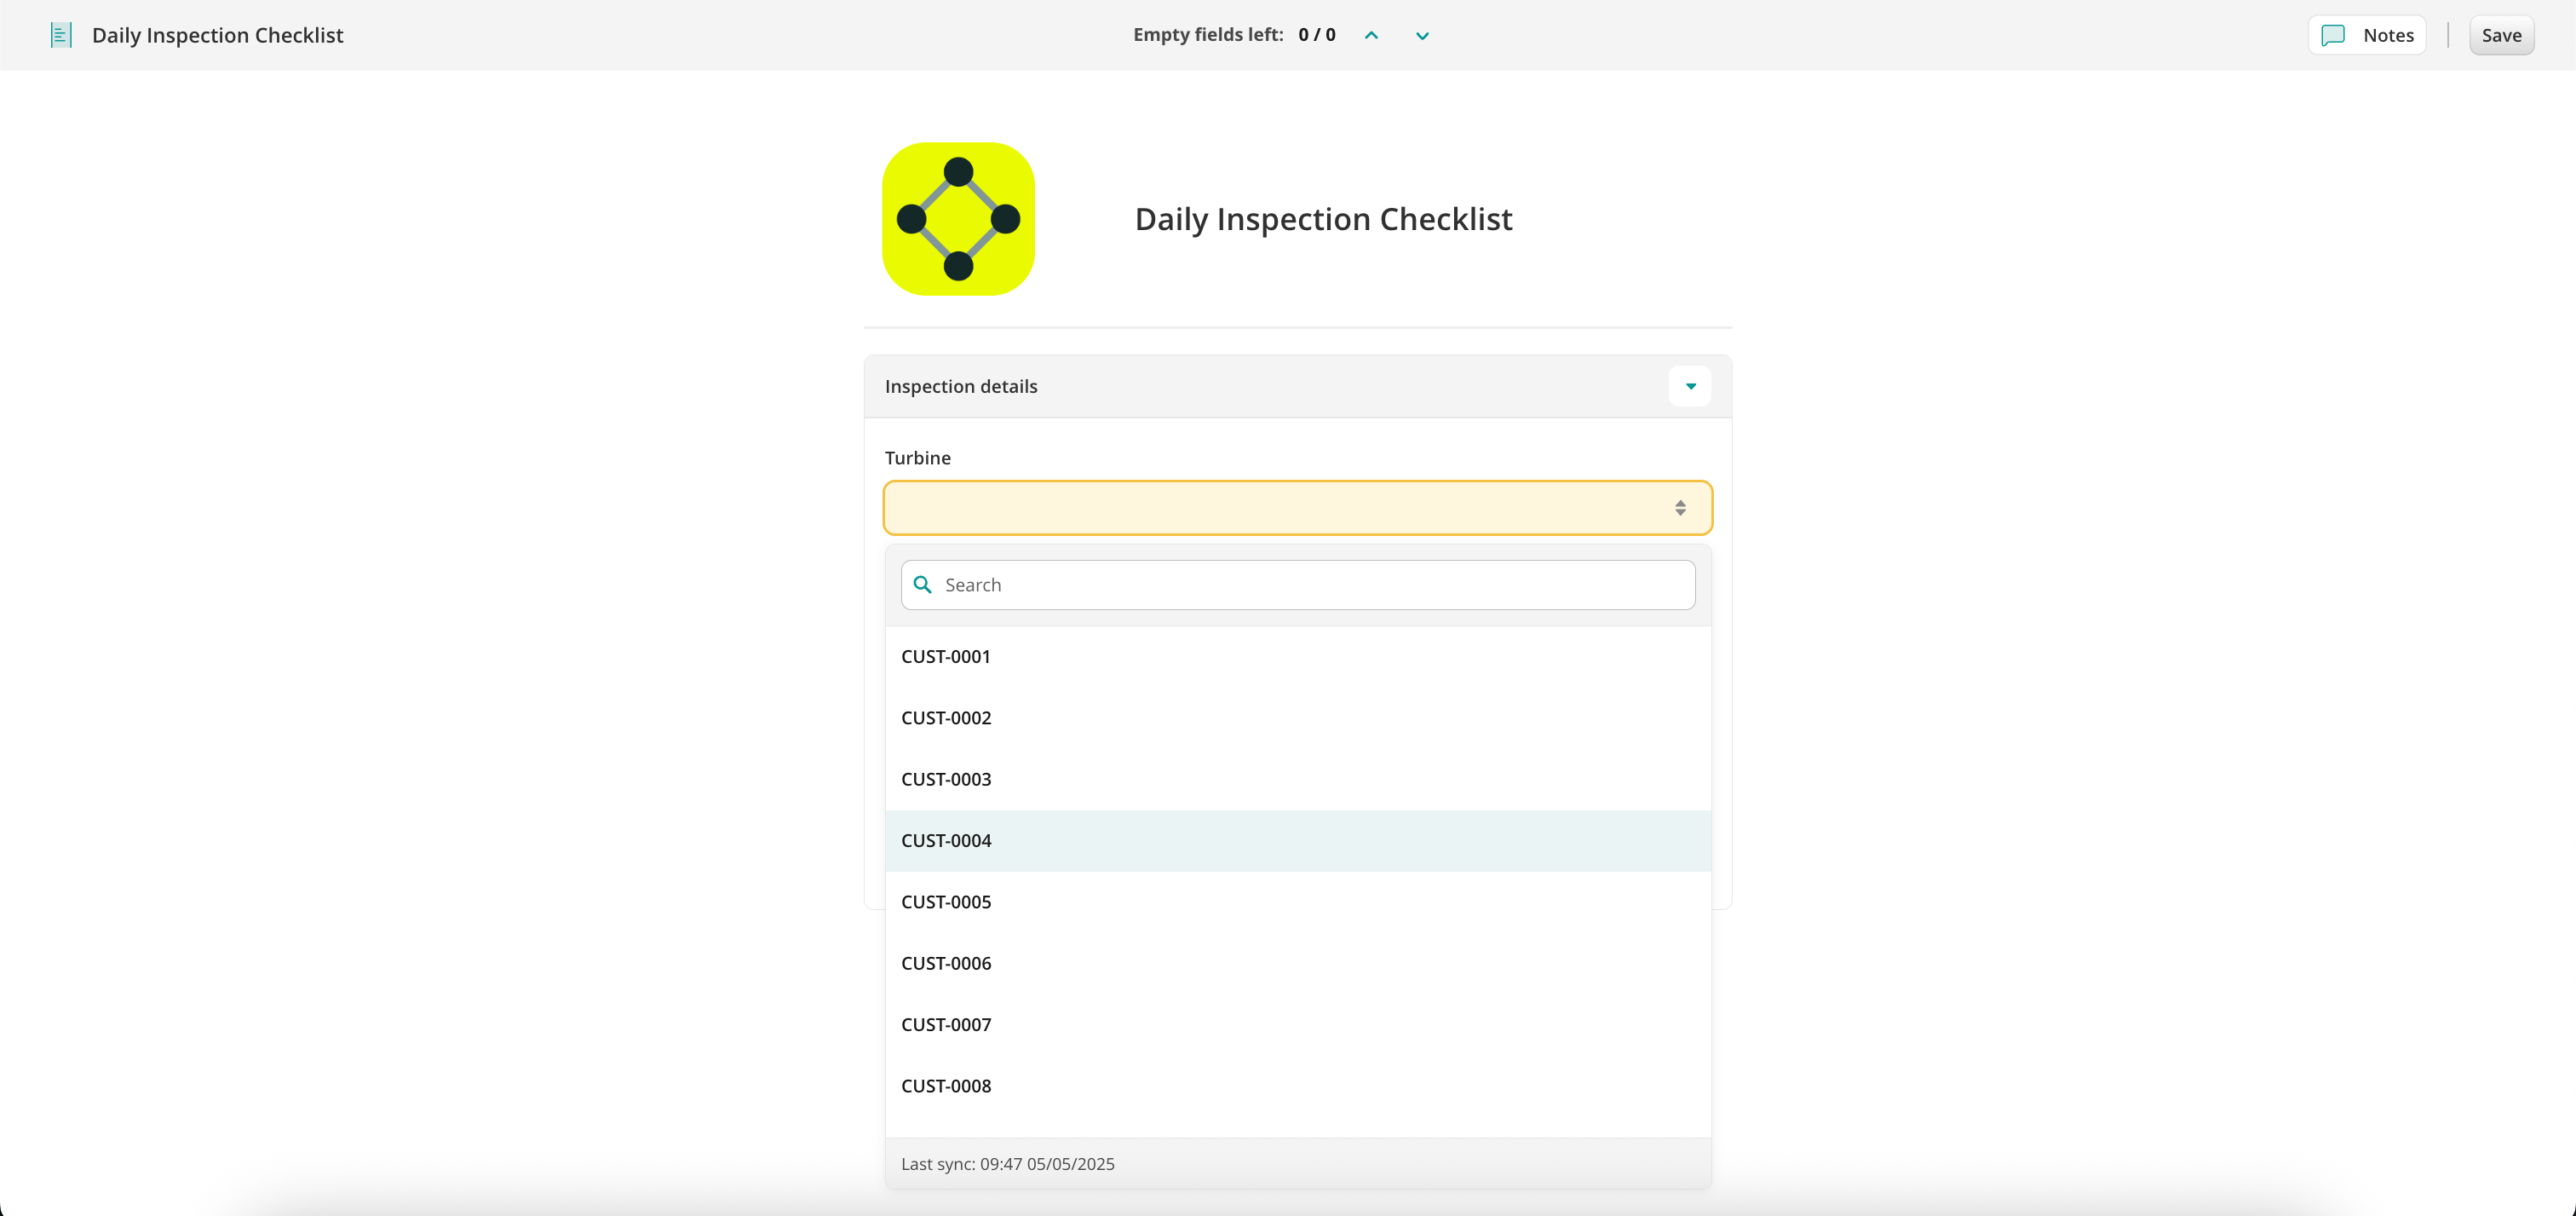Select CUST-0007 from the list

pyautogui.click(x=945, y=1024)
